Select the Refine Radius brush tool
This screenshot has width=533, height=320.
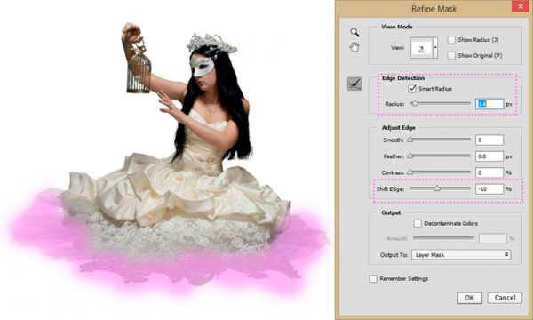click(x=354, y=84)
